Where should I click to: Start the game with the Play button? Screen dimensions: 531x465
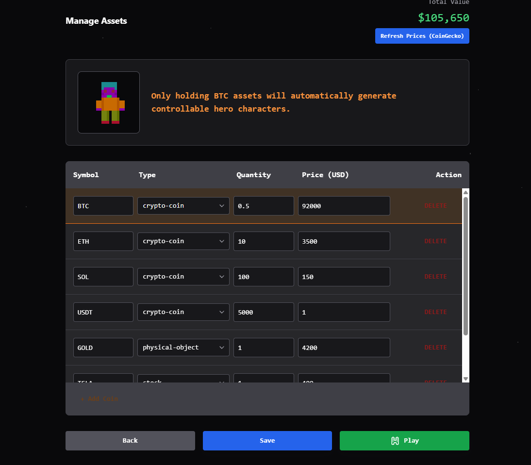click(x=404, y=440)
